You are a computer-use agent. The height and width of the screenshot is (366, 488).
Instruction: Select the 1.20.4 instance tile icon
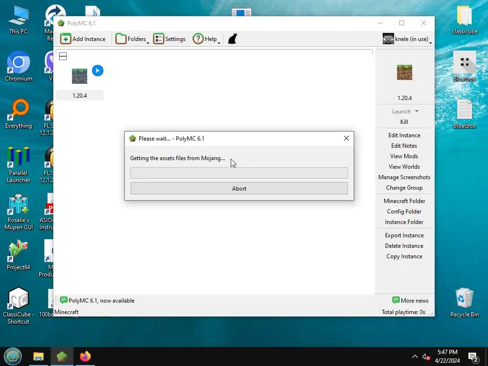[x=80, y=76]
